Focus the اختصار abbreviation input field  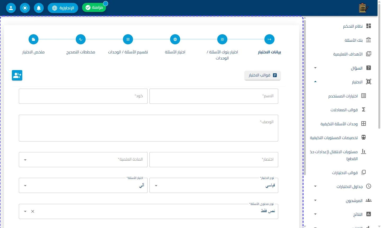pyautogui.click(x=214, y=160)
